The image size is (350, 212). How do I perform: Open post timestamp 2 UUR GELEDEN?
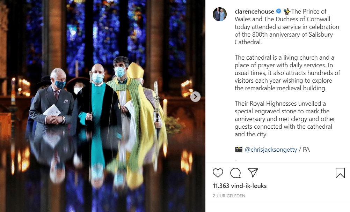pyautogui.click(x=229, y=196)
